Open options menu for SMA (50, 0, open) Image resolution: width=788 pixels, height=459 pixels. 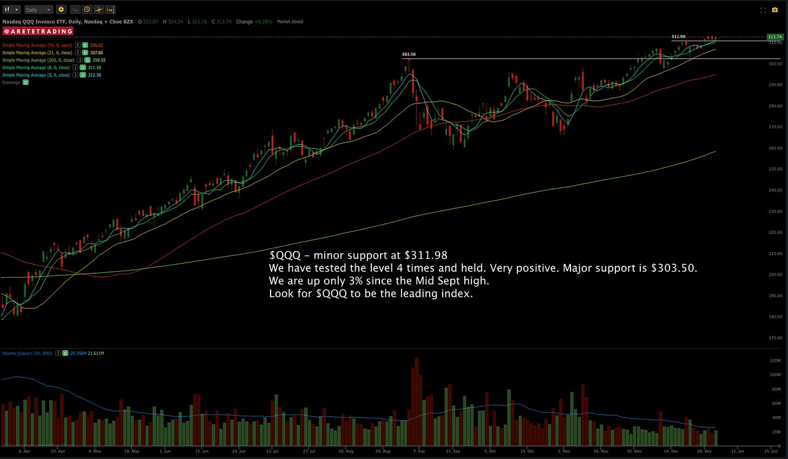tap(78, 45)
